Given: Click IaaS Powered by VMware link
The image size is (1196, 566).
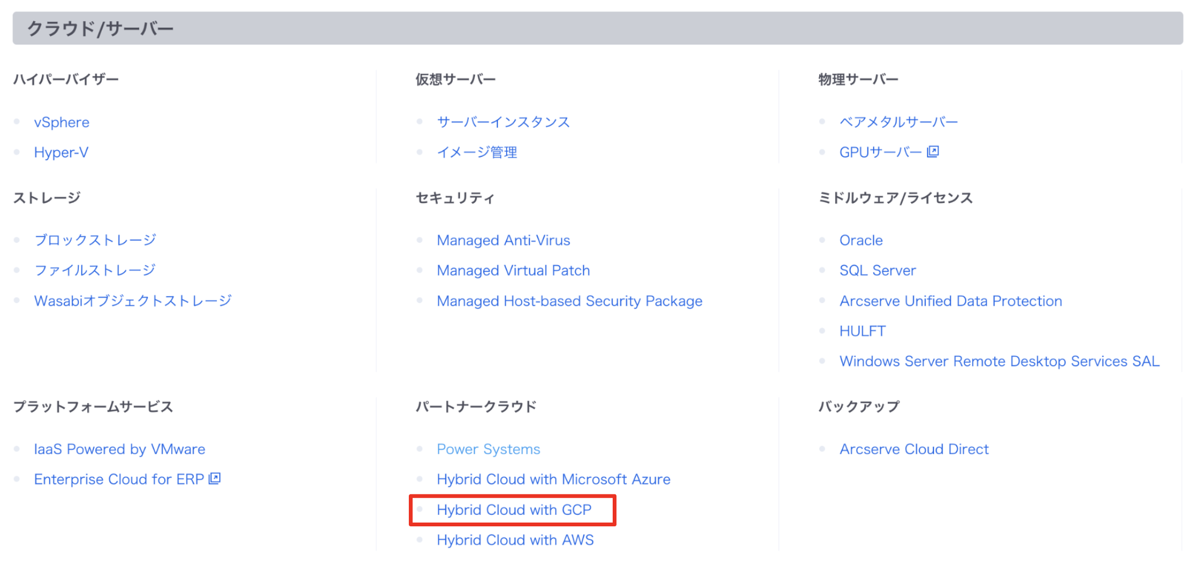Looking at the screenshot, I should point(119,449).
